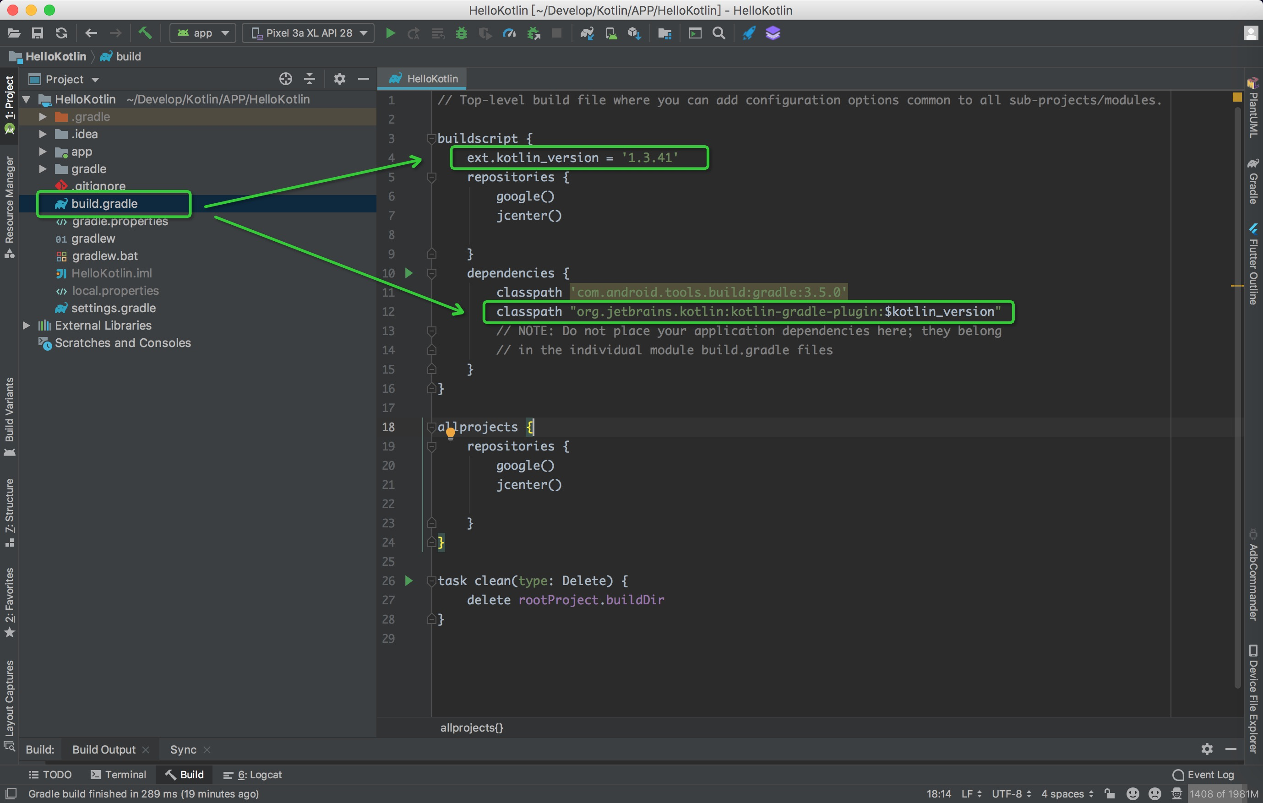Click the Open folder toolbar icon
Image resolution: width=1263 pixels, height=803 pixels.
click(x=14, y=33)
